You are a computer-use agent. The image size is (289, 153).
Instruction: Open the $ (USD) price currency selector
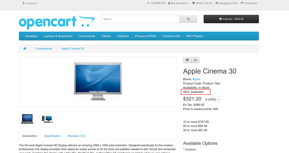pyautogui.click(x=212, y=99)
